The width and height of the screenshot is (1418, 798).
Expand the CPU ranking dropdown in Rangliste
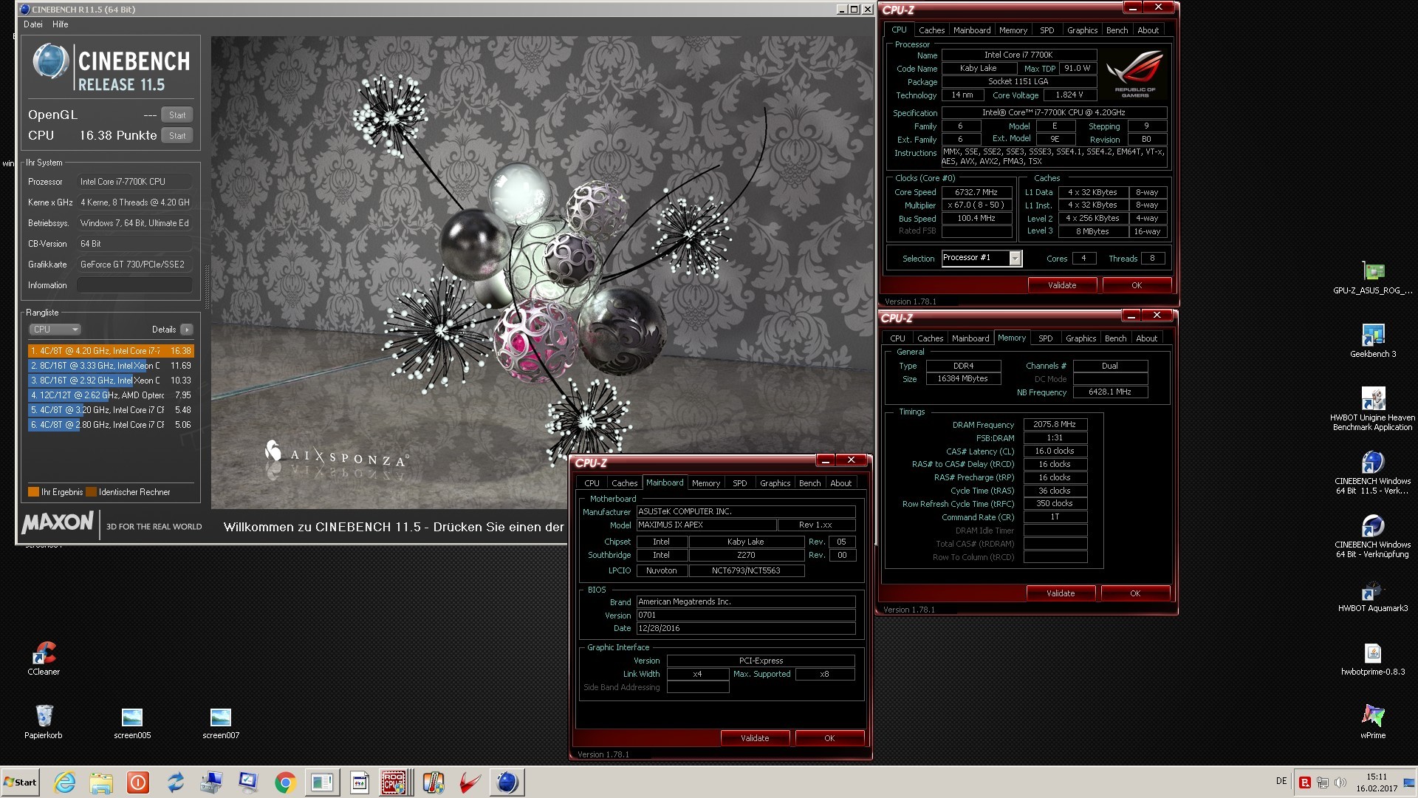coord(55,330)
